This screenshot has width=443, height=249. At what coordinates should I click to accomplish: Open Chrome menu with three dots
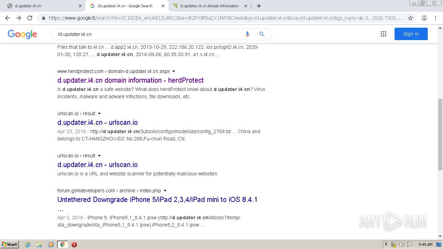[436, 18]
